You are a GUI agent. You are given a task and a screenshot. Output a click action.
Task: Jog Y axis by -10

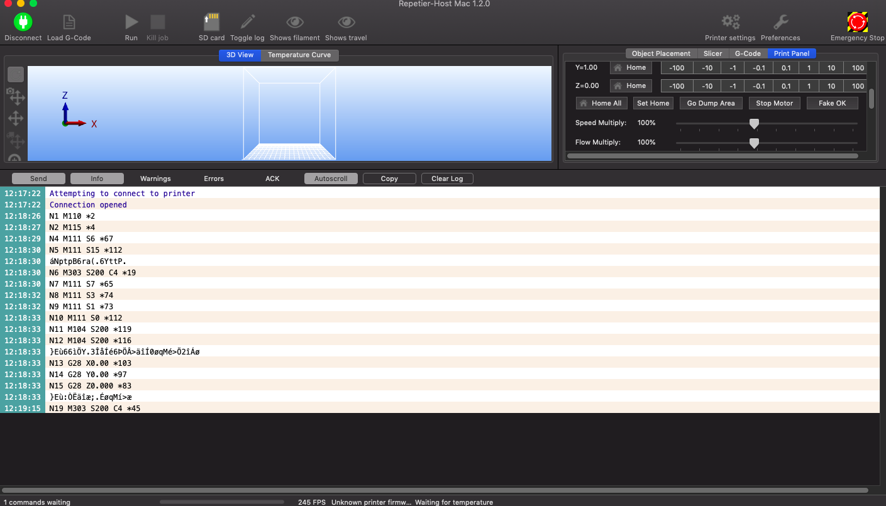707,68
